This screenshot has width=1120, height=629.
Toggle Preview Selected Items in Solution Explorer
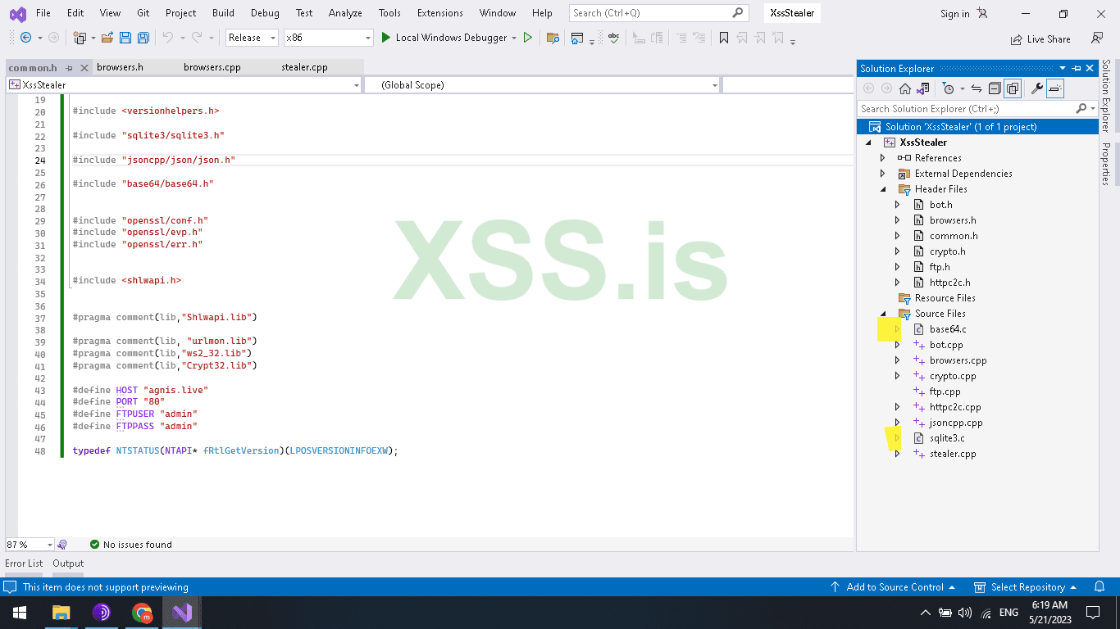coord(1055,88)
